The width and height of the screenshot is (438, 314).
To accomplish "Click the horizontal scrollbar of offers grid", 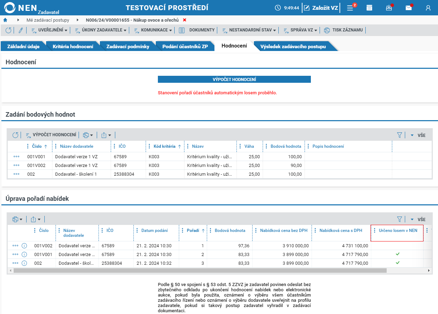I will pos(200,270).
